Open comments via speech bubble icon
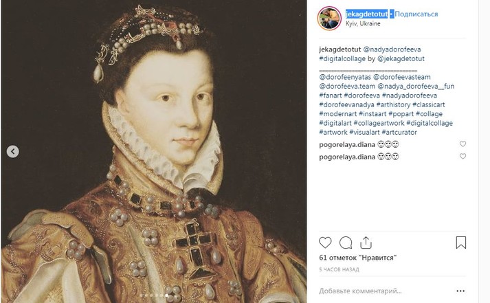The height and width of the screenshot is (303, 490). (346, 243)
